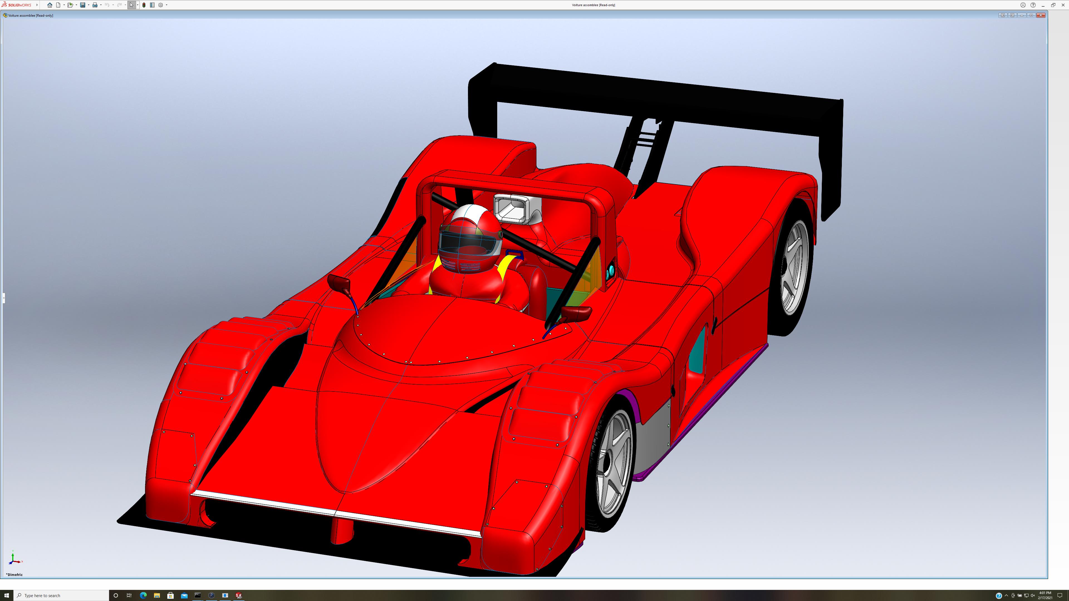Viewport: 1069px width, 601px height.
Task: Expand the SOLIDWORKS menu flyout arrow
Action: click(x=37, y=5)
